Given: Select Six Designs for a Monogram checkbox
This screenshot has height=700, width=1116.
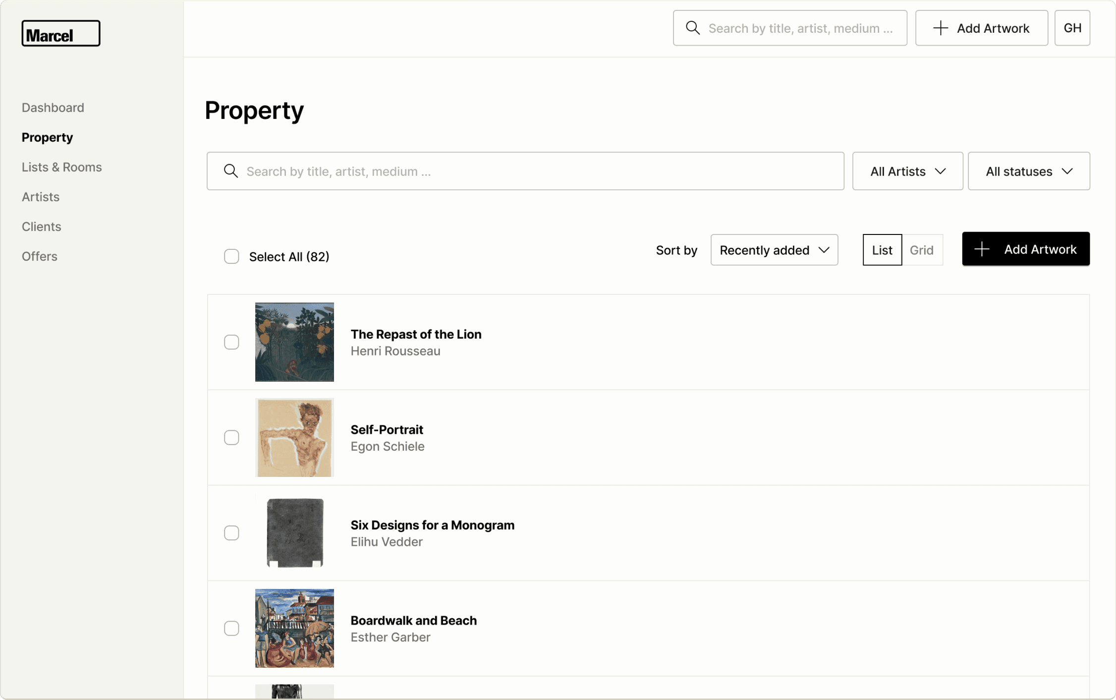Looking at the screenshot, I should point(231,533).
